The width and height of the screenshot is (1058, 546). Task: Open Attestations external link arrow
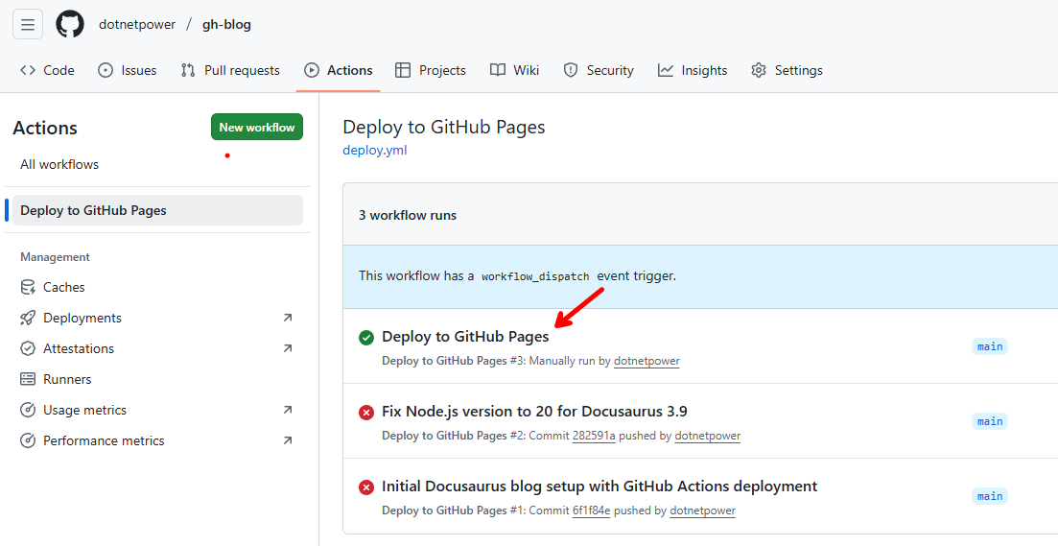(x=288, y=348)
